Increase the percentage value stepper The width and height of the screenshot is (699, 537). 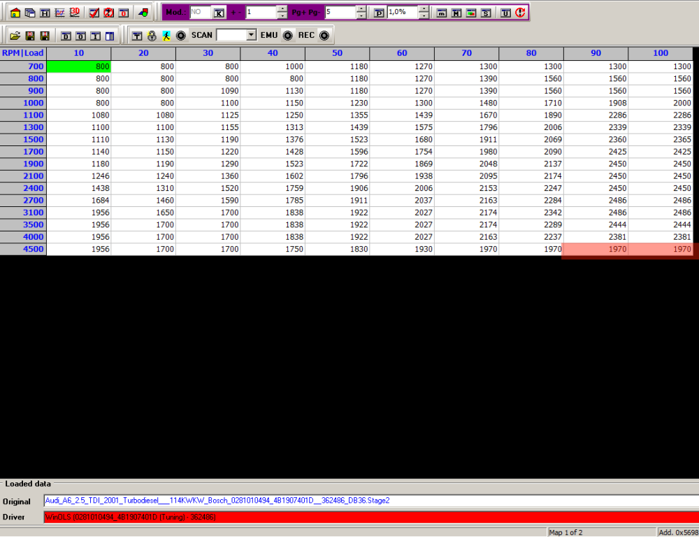(424, 9)
